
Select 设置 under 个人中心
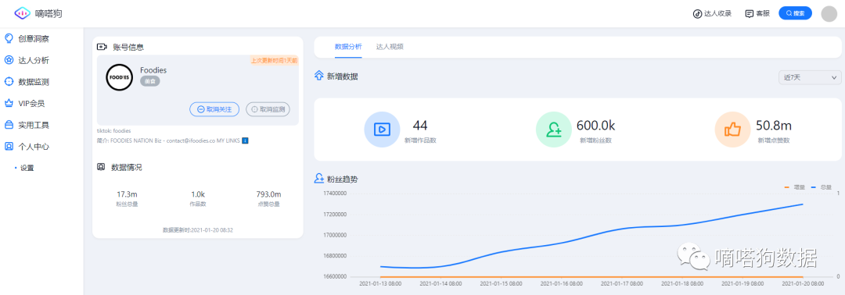[27, 168]
